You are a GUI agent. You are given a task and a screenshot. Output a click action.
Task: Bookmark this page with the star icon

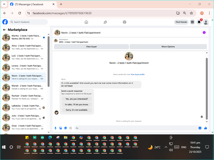click(x=191, y=13)
